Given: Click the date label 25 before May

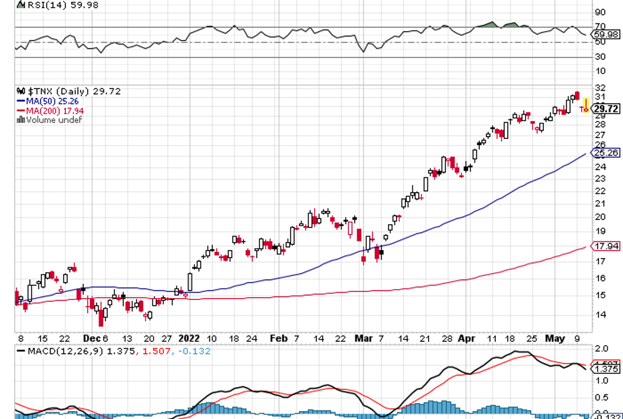Looking at the screenshot, I should point(531,339).
